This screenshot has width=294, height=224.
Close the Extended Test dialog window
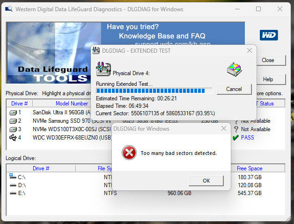pyautogui.click(x=250, y=50)
